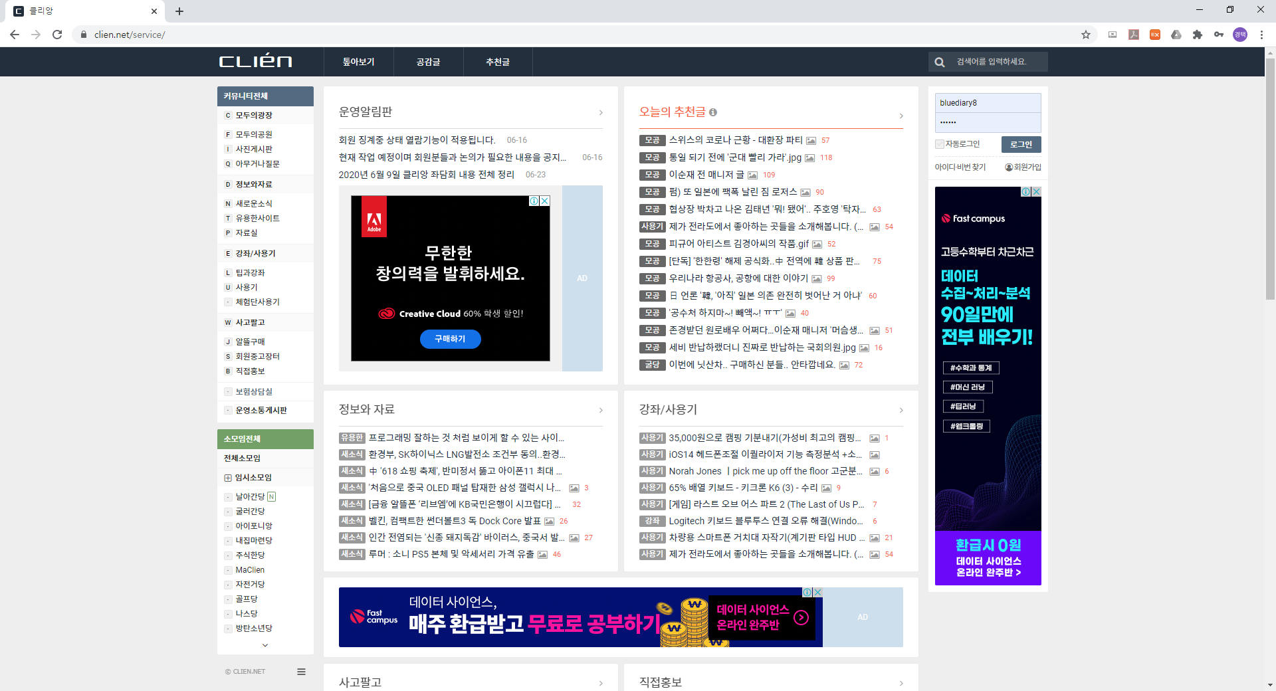Go back with browser back arrow

tap(15, 35)
